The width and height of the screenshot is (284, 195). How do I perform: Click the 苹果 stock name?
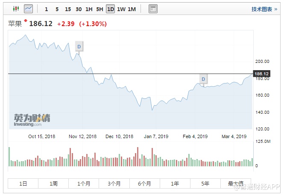(15, 24)
